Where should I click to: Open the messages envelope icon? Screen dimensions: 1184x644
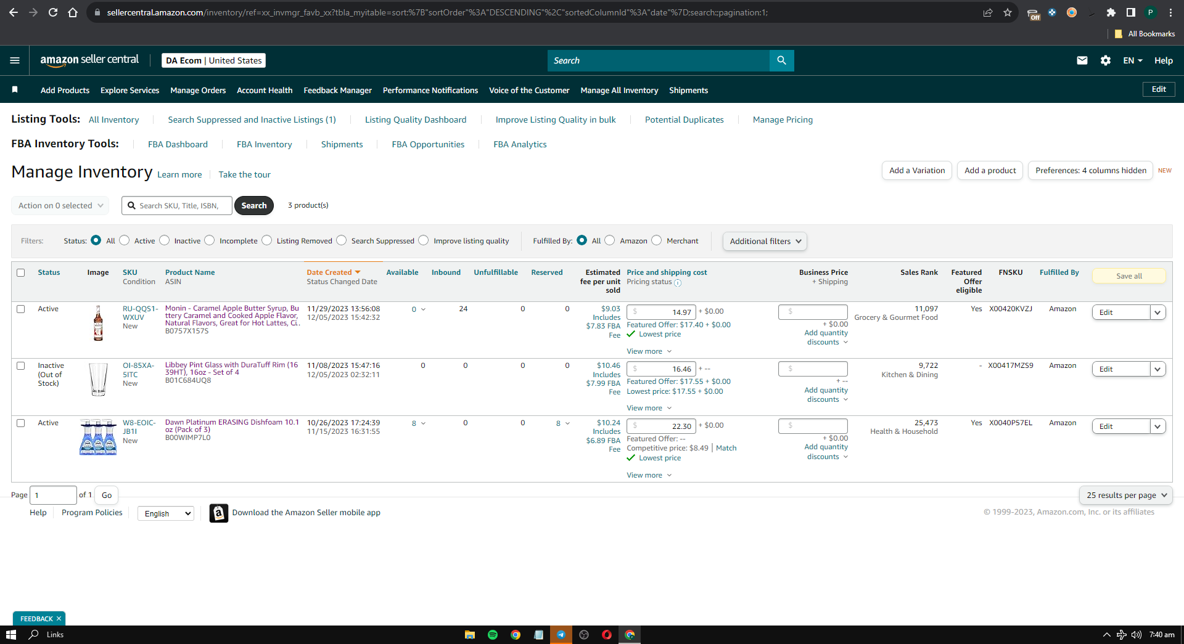(x=1082, y=60)
